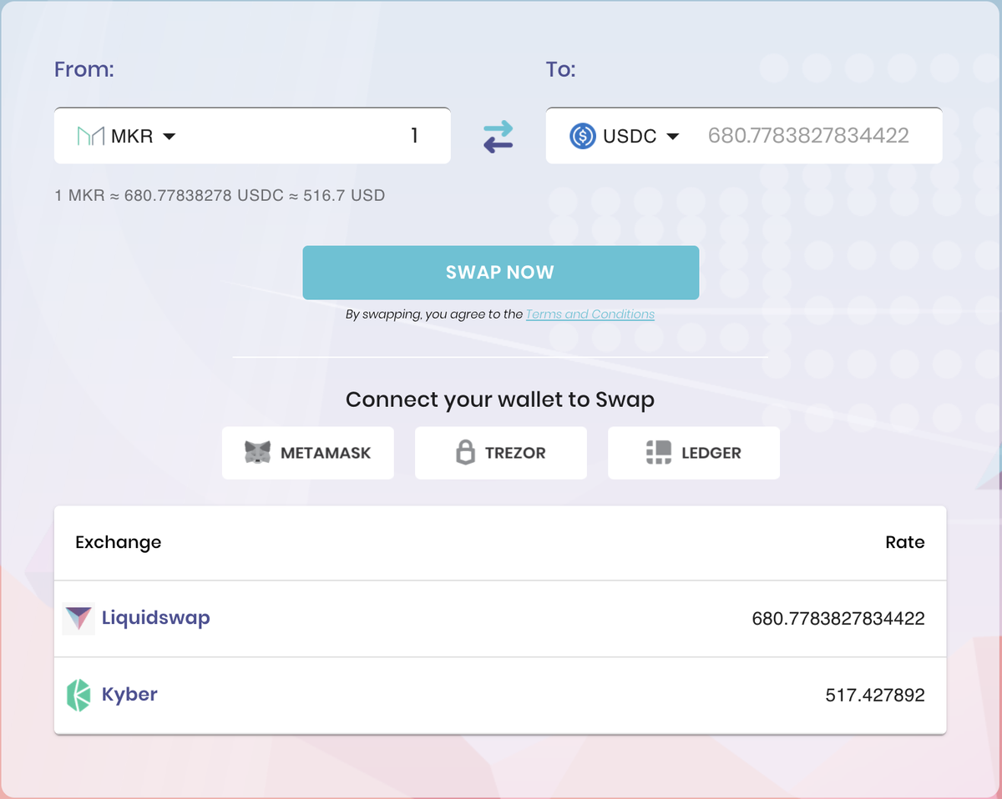1002x799 pixels.
Task: Click the MetaMask fox icon
Action: [258, 453]
